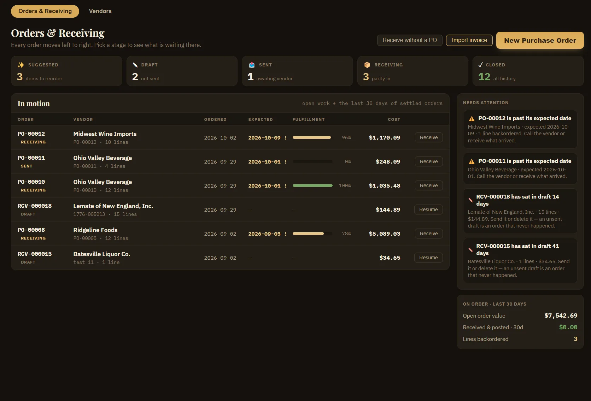Image resolution: width=591 pixels, height=401 pixels.
Task: Click the New Purchase Order button
Action: (x=540, y=40)
